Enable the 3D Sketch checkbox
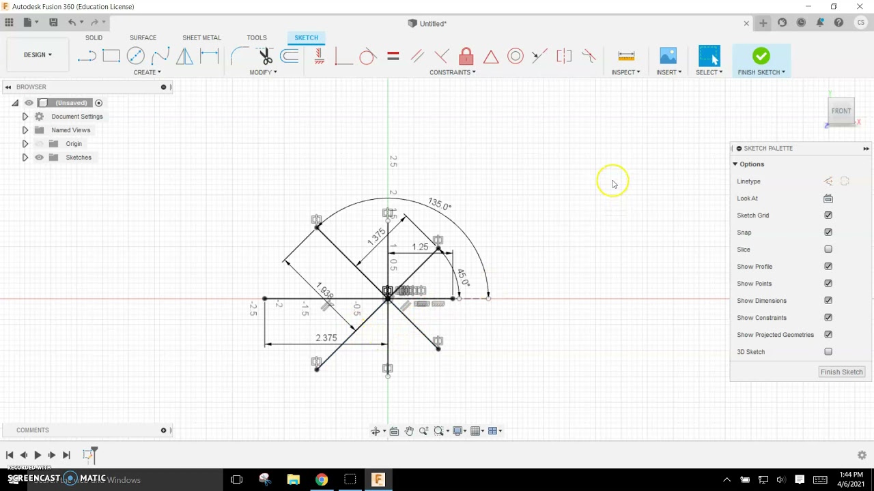 pos(828,352)
